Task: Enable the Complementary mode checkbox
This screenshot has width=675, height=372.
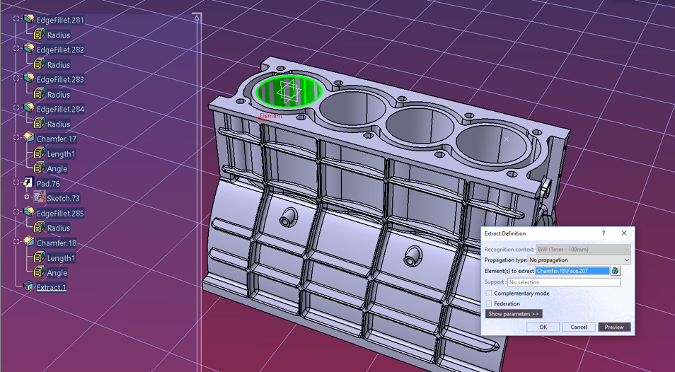Action: coord(489,293)
